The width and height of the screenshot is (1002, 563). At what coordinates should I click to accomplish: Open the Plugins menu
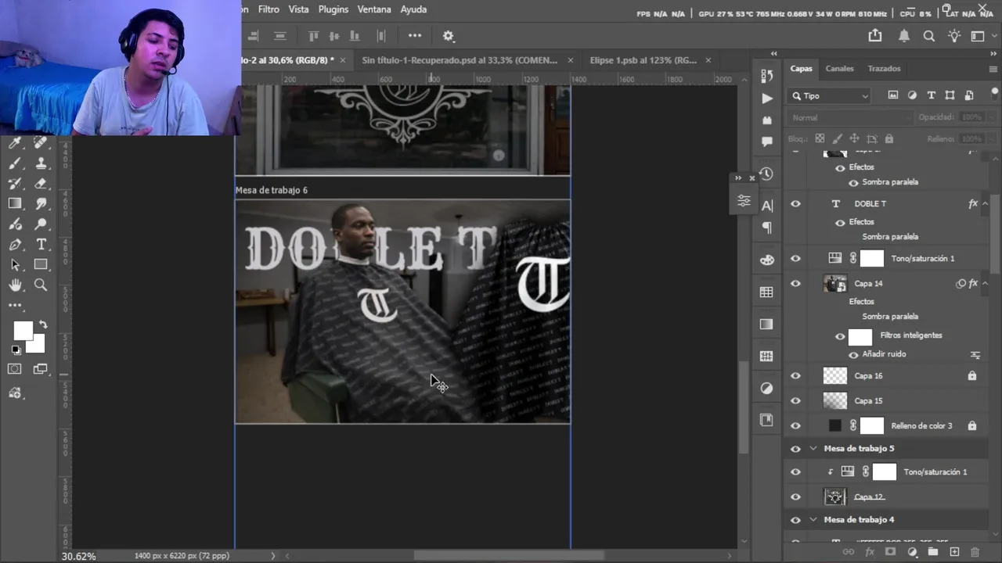[x=333, y=9]
